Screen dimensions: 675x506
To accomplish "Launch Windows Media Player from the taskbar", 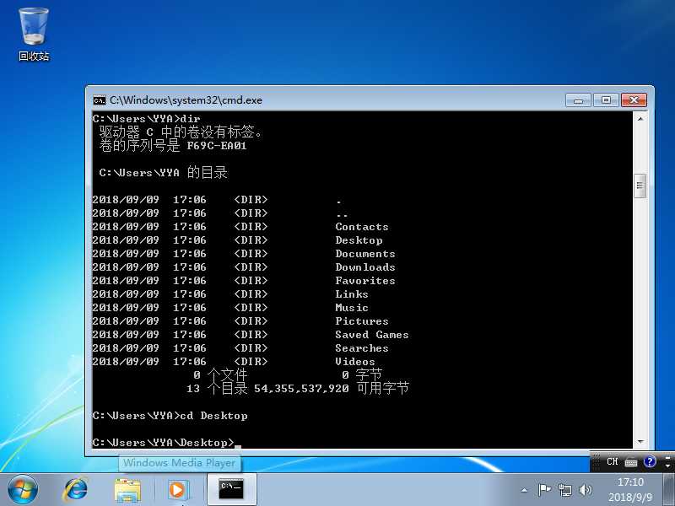I will click(x=177, y=490).
